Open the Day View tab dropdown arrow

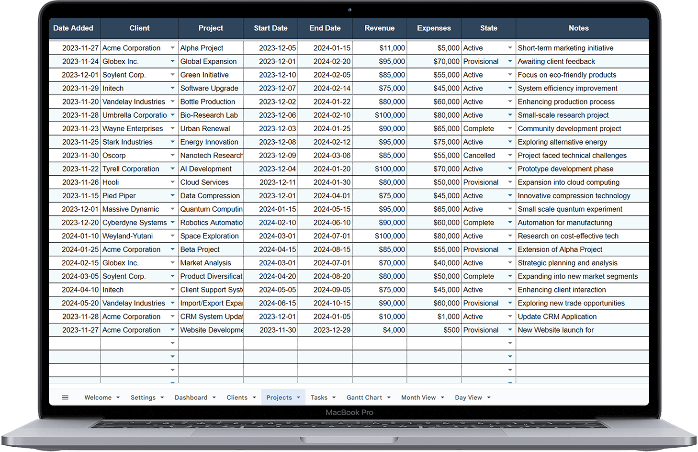click(x=489, y=397)
